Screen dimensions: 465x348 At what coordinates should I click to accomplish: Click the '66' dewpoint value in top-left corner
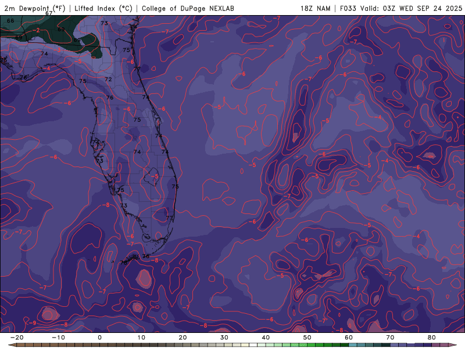pos(10,21)
